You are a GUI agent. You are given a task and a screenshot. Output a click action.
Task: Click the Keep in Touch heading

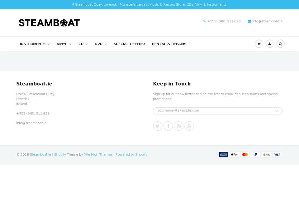pyautogui.click(x=172, y=84)
